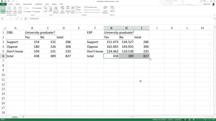
Task: Select row 12 header
Action: tap(3, 84)
